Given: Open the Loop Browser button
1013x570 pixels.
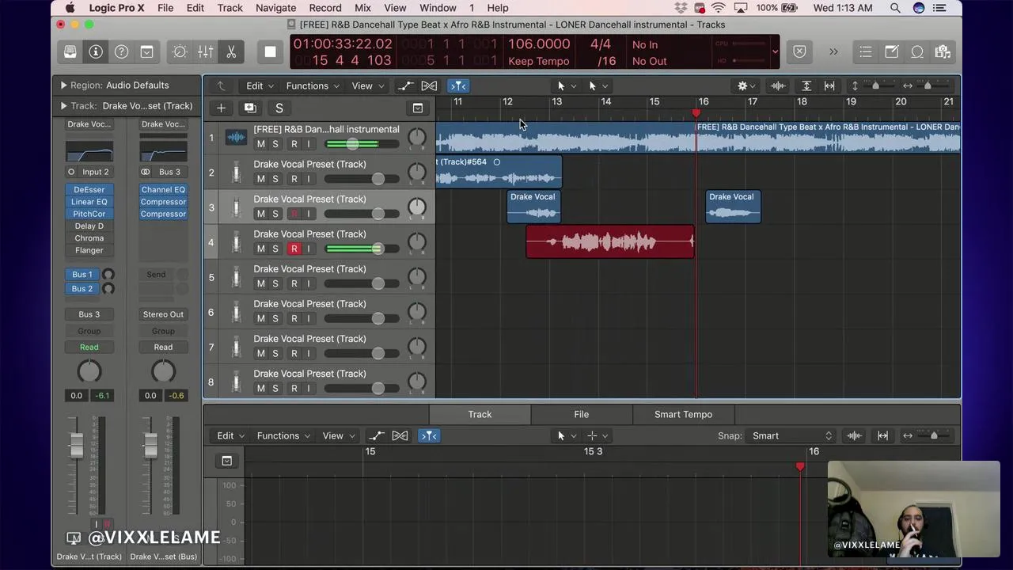Looking at the screenshot, I should click(917, 51).
